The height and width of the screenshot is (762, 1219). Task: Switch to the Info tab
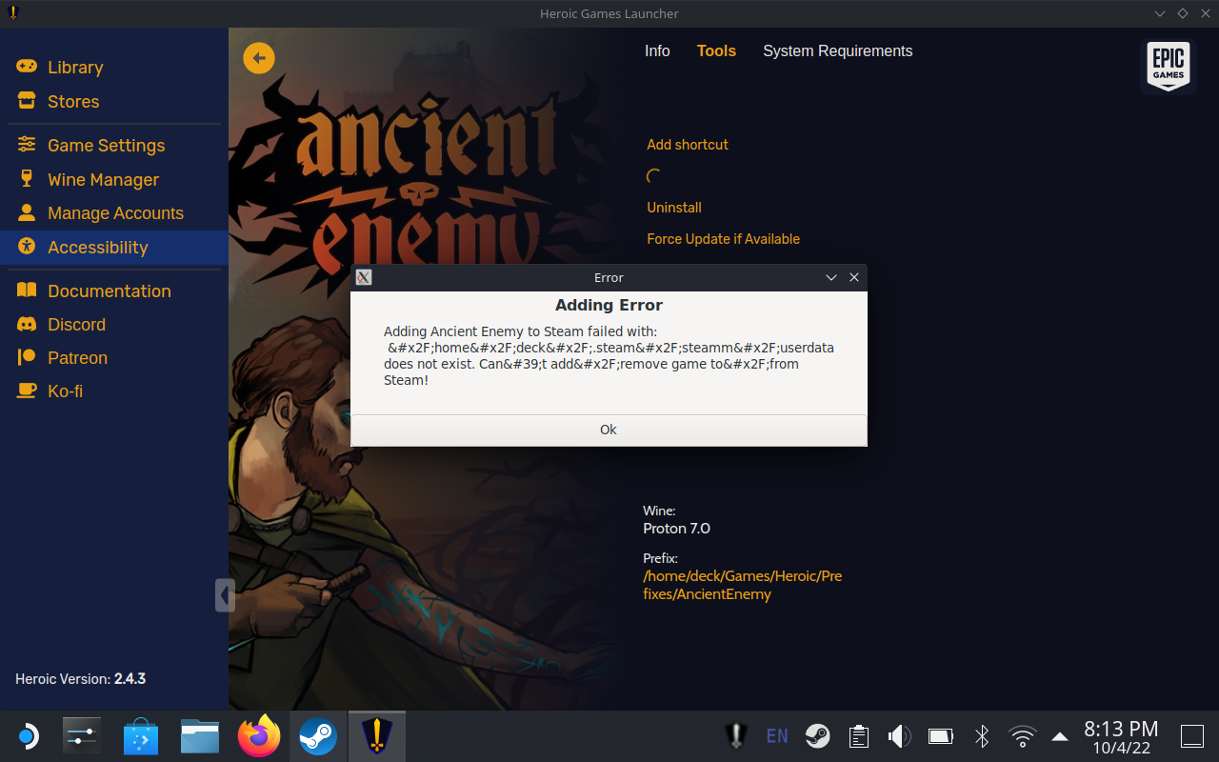(657, 50)
